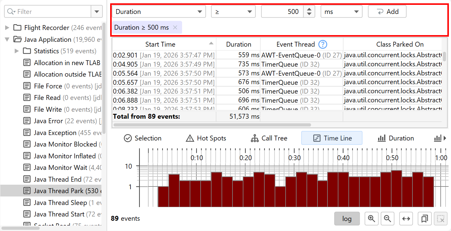Switch to the Call Tree view
The height and width of the screenshot is (231, 451).
click(x=269, y=138)
